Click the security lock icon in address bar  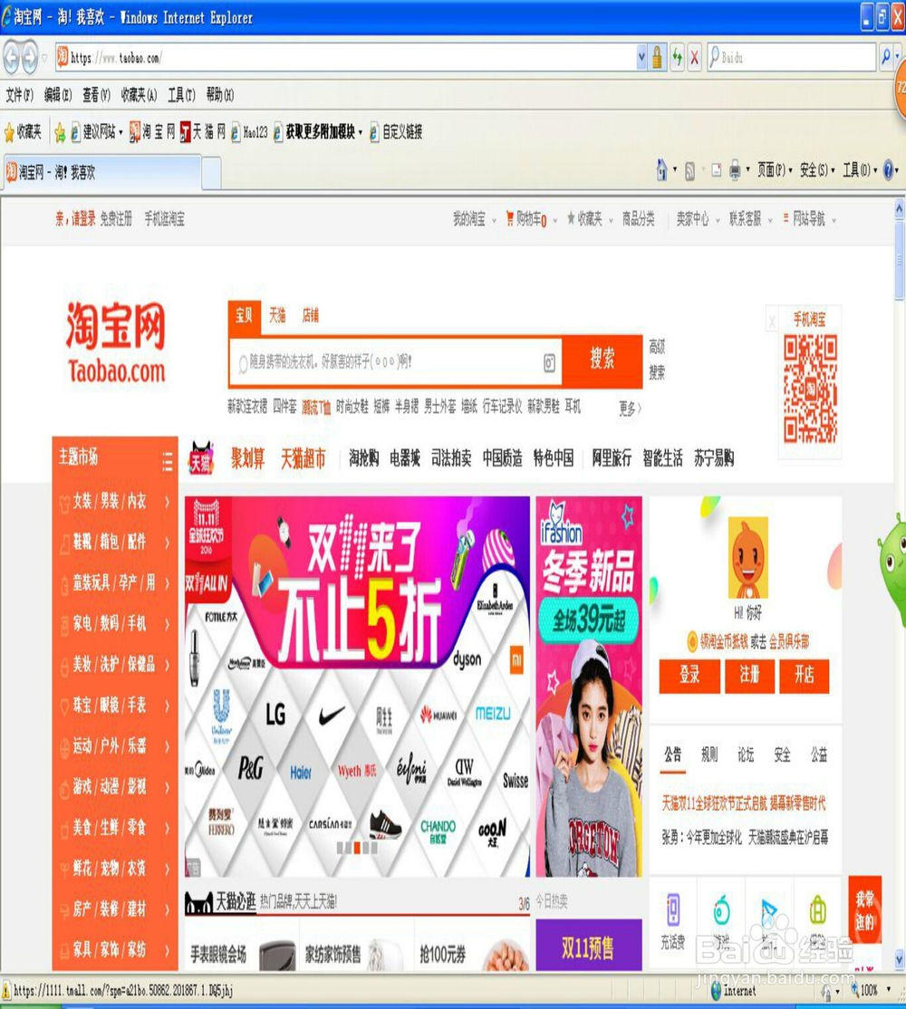pyautogui.click(x=657, y=58)
